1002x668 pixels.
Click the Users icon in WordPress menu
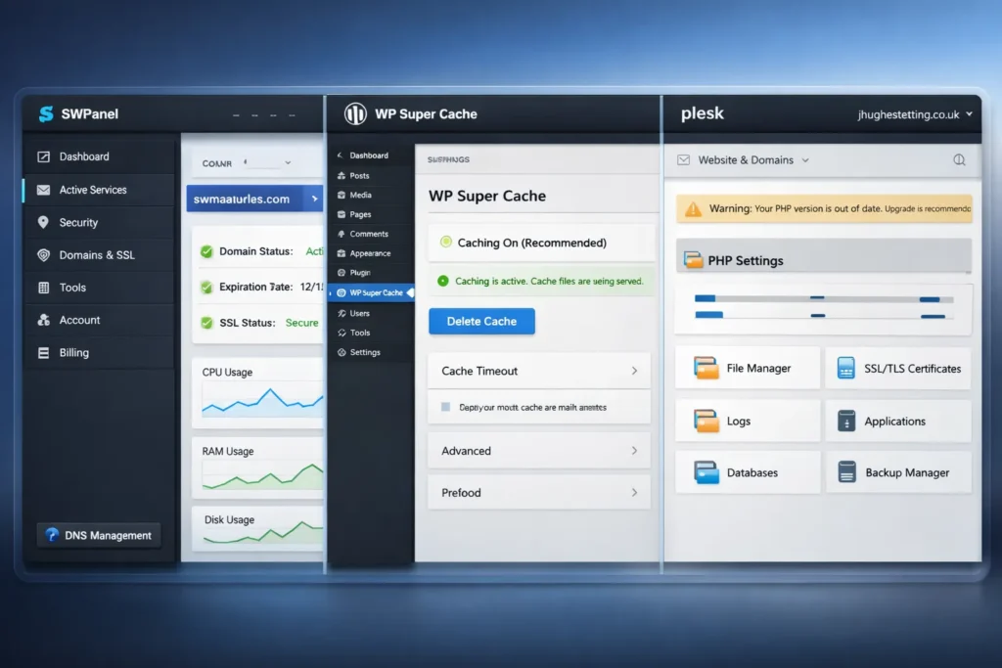click(x=342, y=314)
